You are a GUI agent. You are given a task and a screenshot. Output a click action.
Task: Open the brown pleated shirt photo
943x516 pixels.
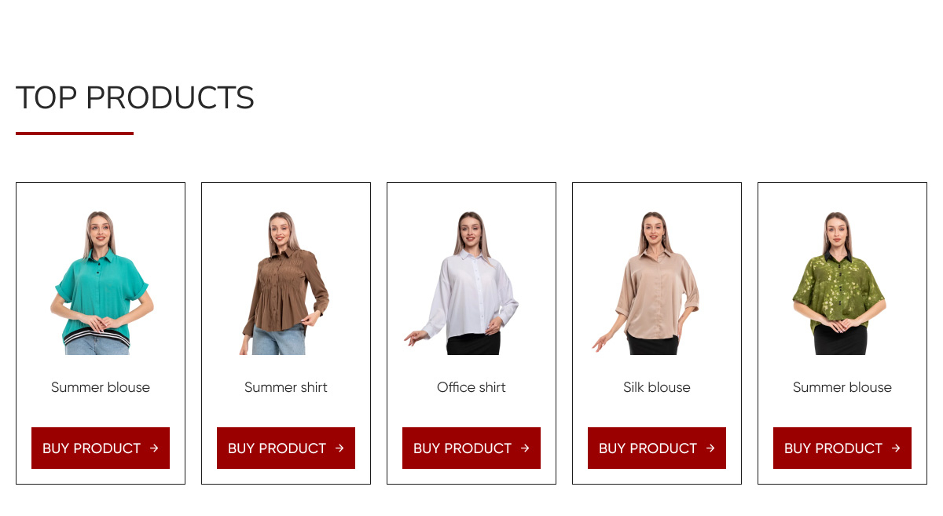[x=286, y=283]
